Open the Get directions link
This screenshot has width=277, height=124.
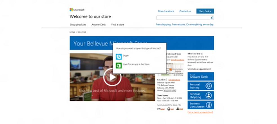174,80
